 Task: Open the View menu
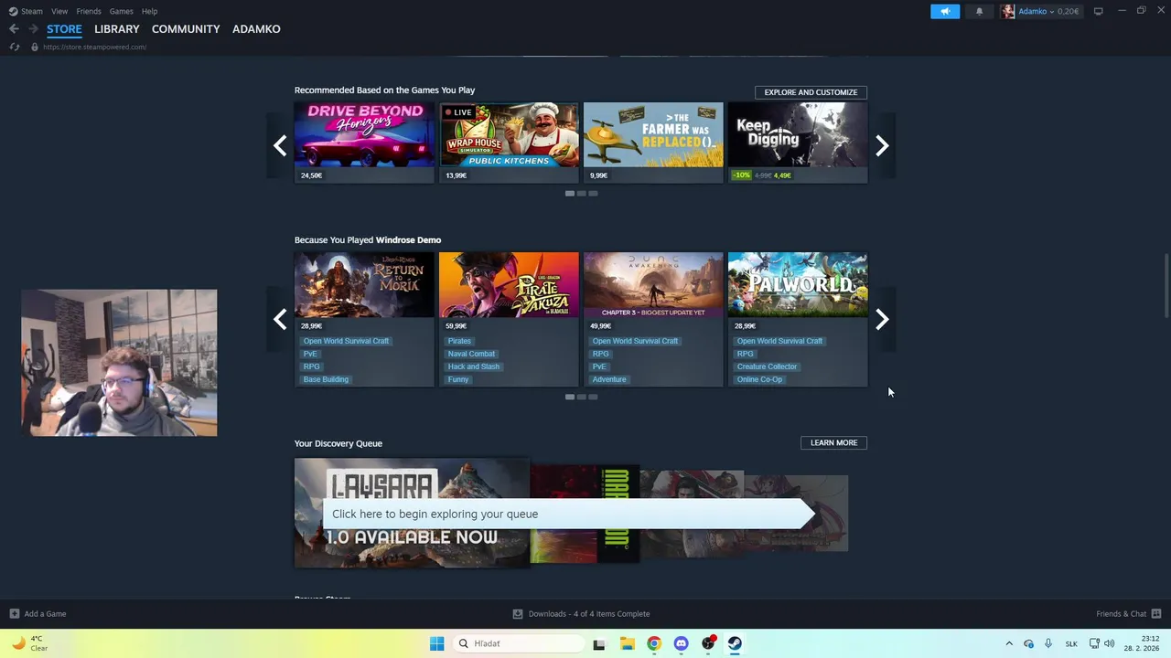(59, 11)
